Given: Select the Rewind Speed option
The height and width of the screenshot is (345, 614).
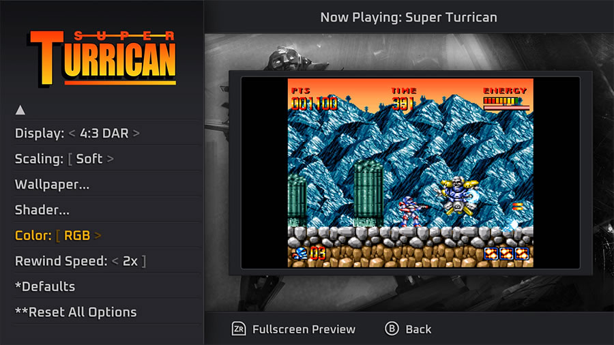Looking at the screenshot, I should point(106,261).
